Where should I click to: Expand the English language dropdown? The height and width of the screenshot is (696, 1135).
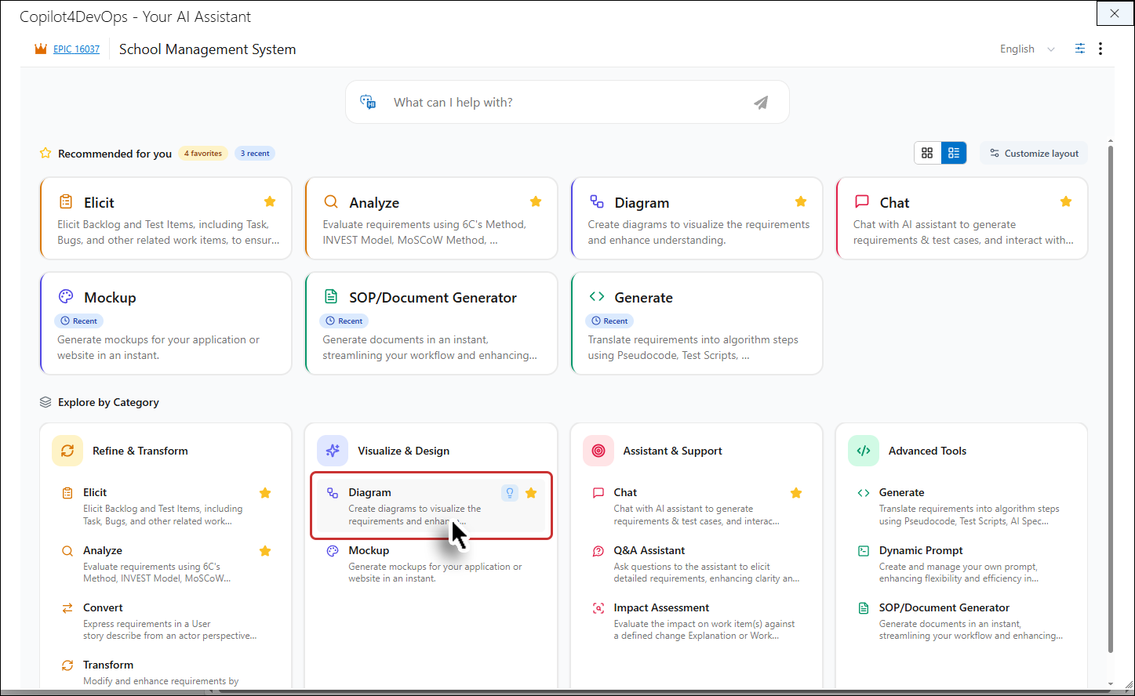pyautogui.click(x=1027, y=49)
